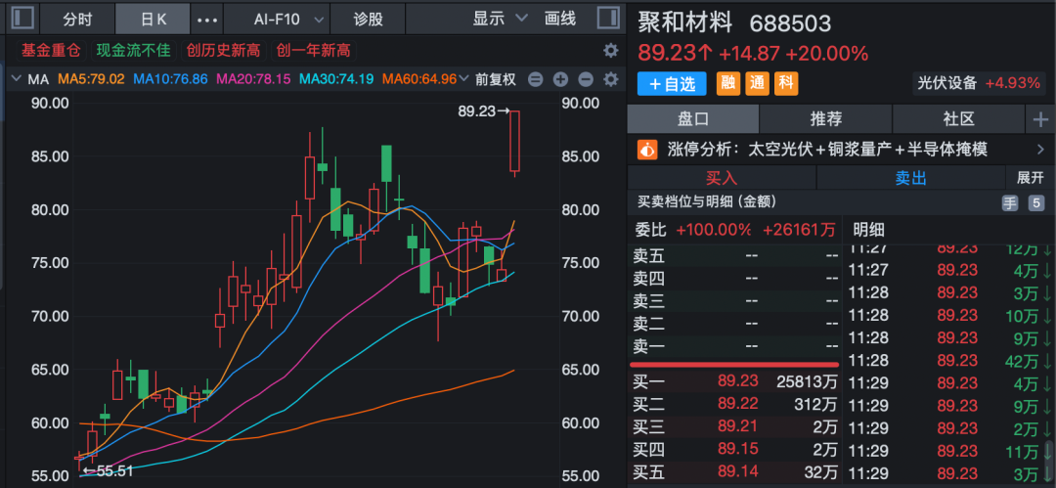Open settings gear beside the tag row

[x=611, y=50]
